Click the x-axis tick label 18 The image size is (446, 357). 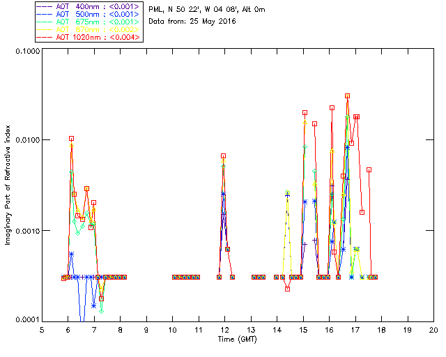[381, 330]
